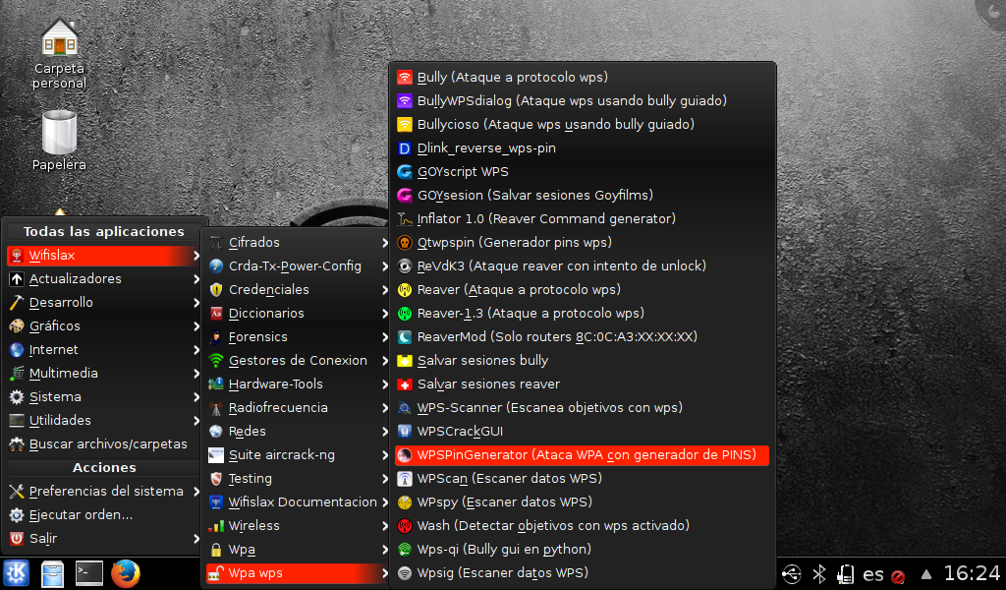This screenshot has height=590, width=1006.
Task: Click the Salvar sesiones reaver icon
Action: point(404,384)
